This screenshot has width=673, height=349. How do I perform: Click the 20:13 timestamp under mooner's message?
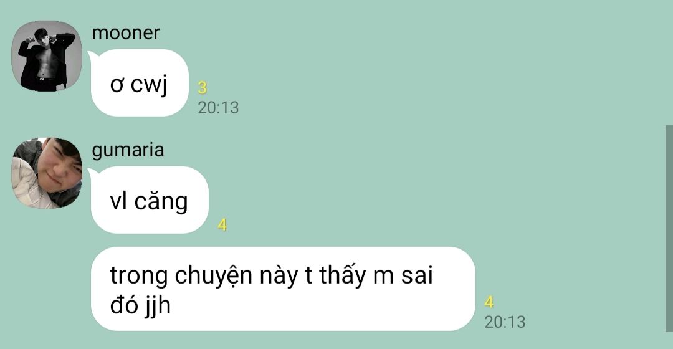[218, 108]
